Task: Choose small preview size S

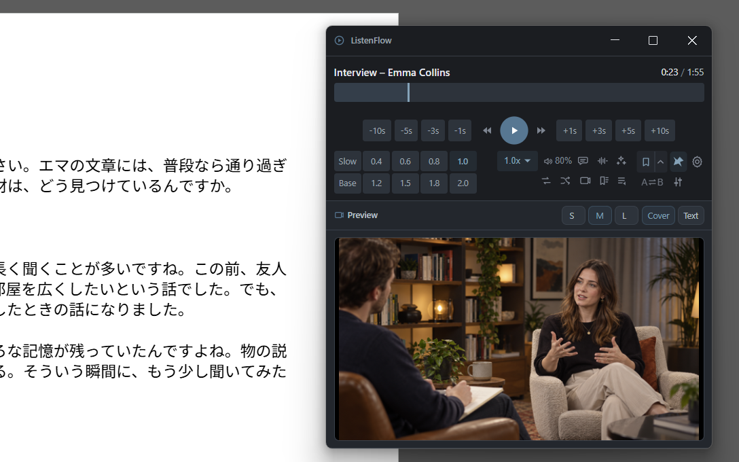Action: [573, 215]
